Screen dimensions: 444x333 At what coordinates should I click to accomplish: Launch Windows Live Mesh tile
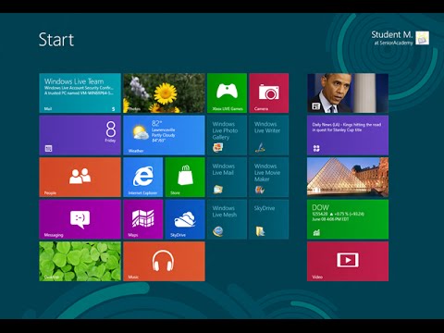[227, 219]
